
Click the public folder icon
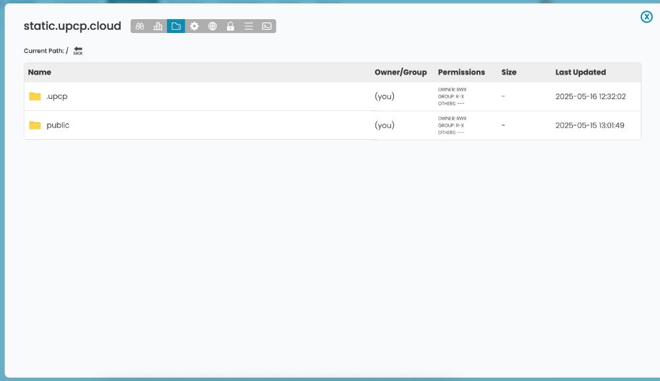(x=34, y=124)
